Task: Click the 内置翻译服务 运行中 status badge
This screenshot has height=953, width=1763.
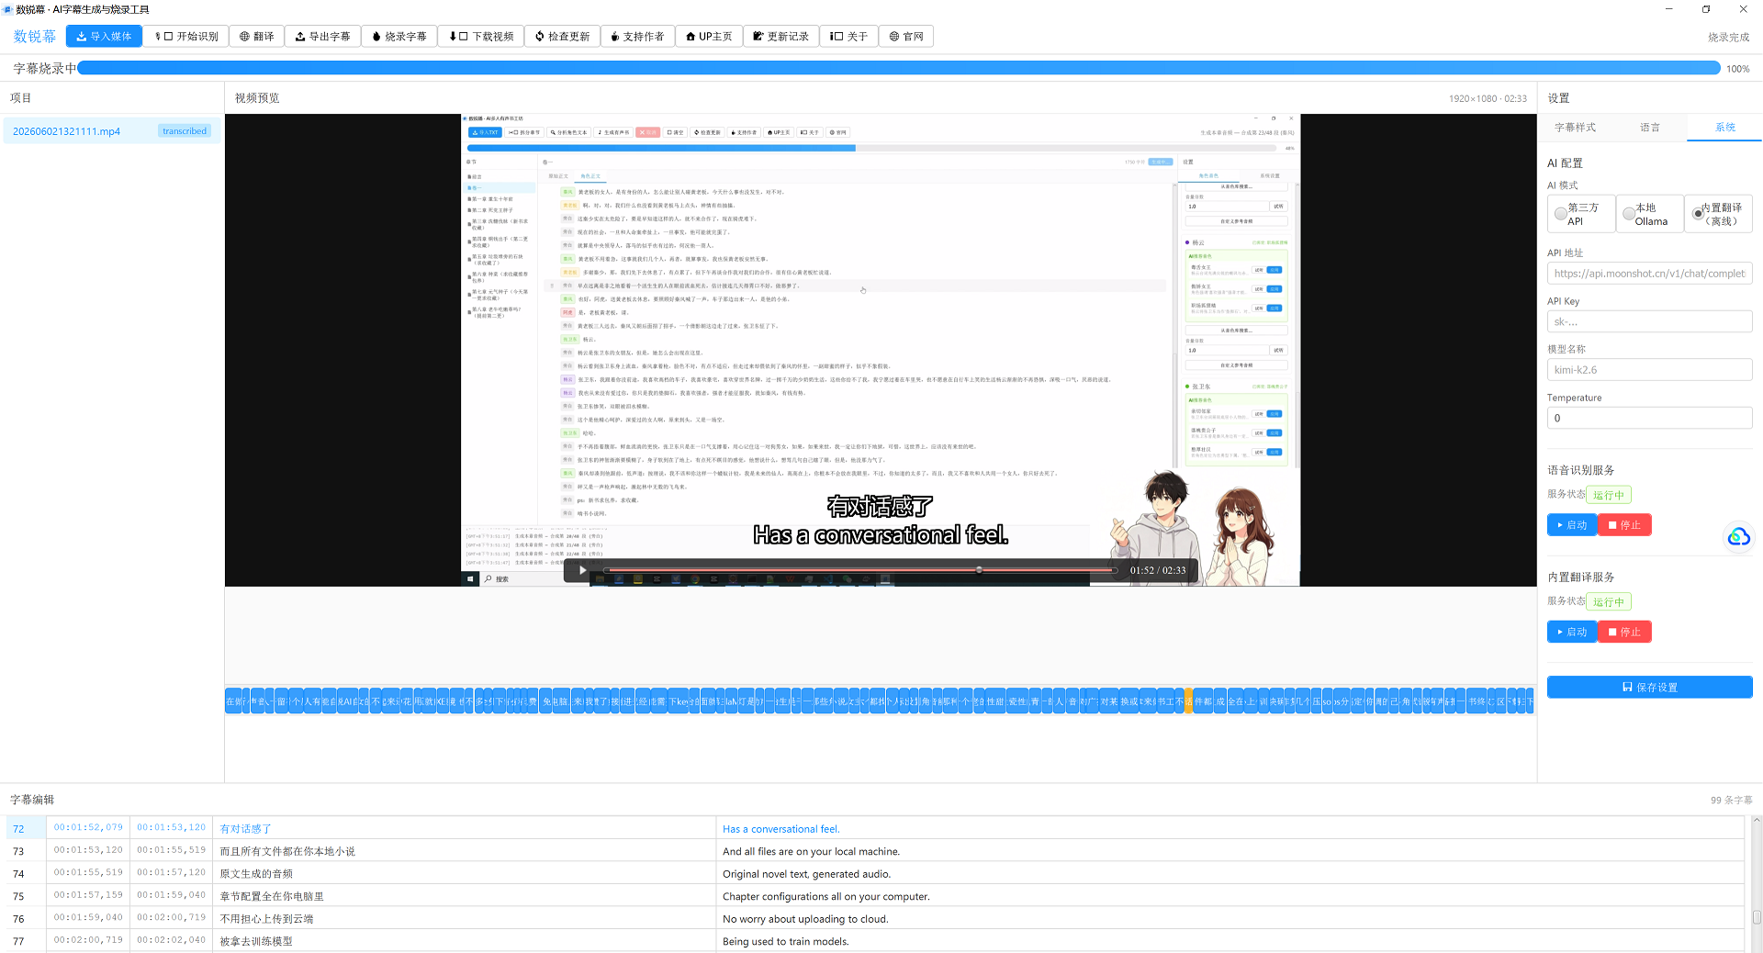Action: tap(1609, 602)
